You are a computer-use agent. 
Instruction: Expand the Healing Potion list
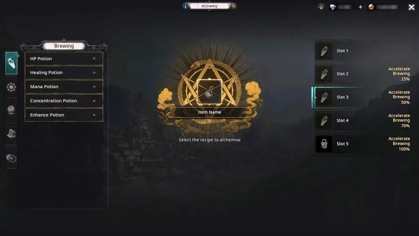pyautogui.click(x=64, y=72)
